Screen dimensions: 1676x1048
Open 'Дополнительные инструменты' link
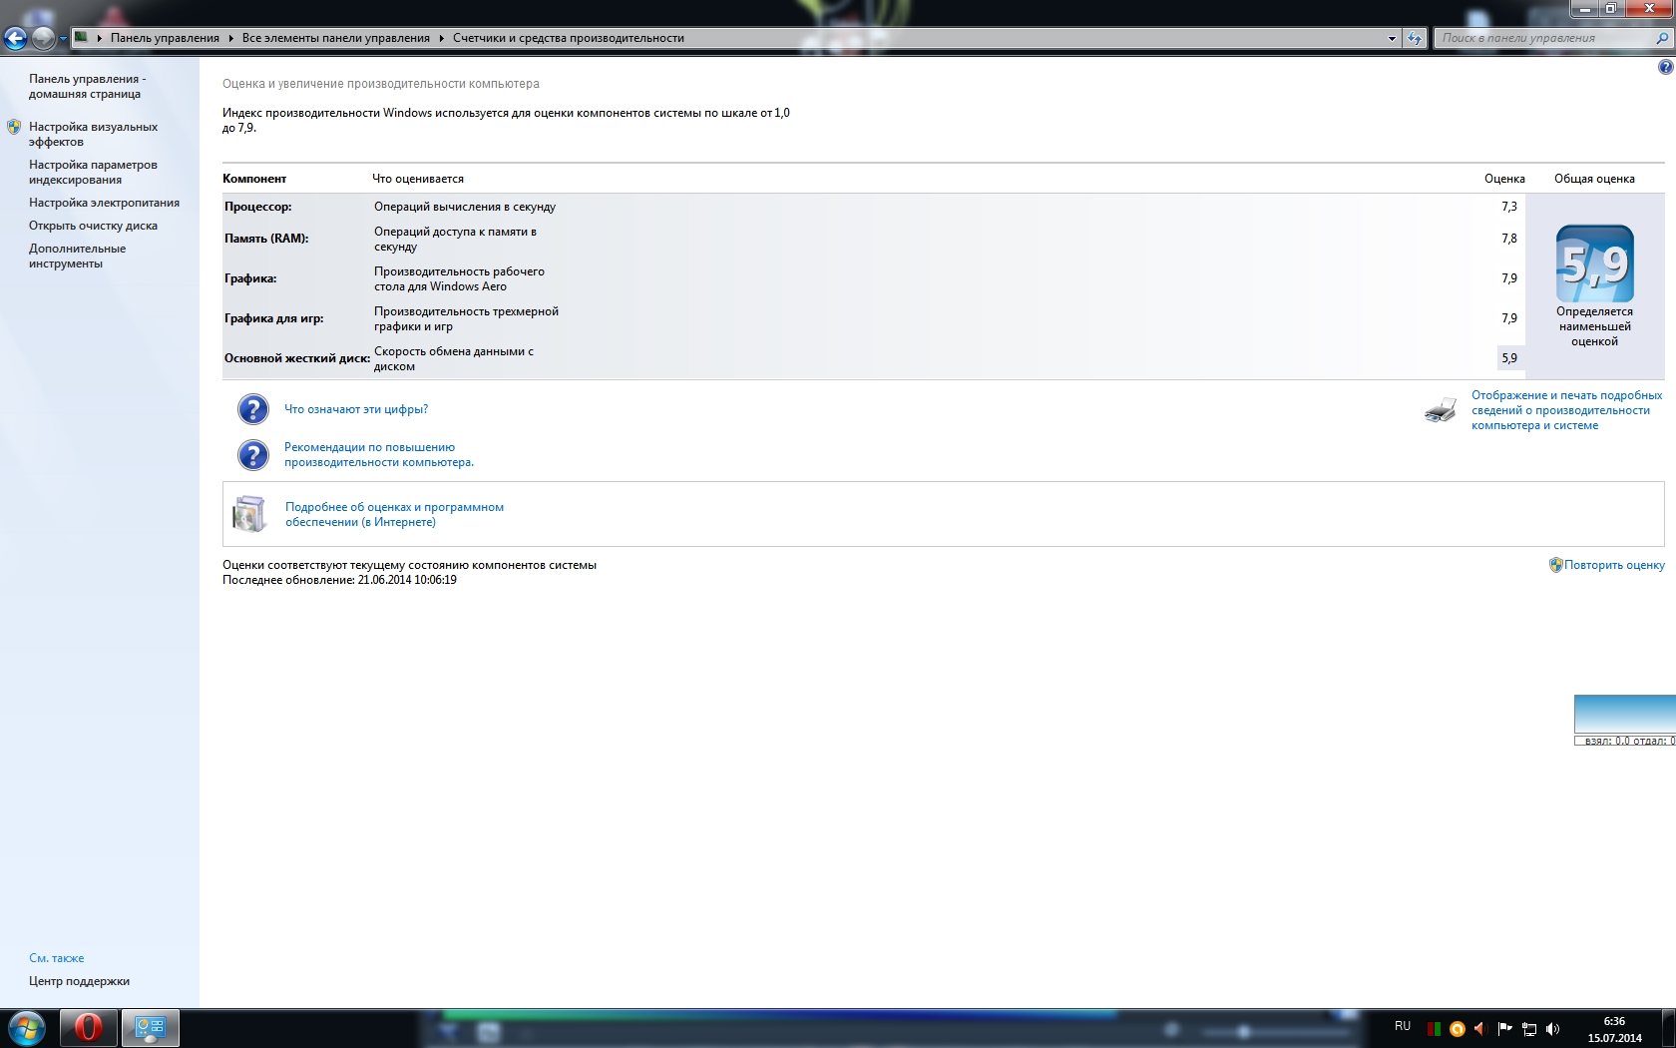(x=77, y=256)
